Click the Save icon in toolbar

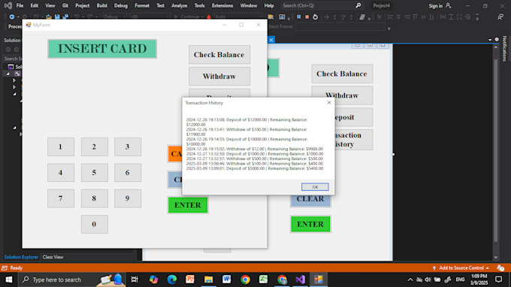(x=57, y=17)
